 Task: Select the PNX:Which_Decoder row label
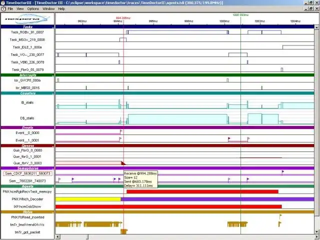click(x=27, y=199)
